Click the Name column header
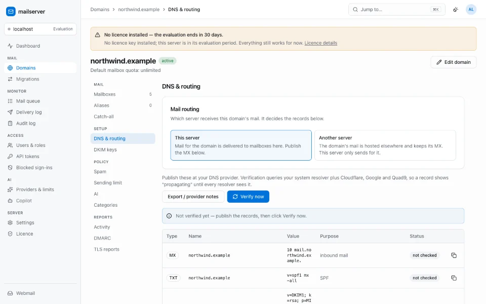The height and width of the screenshot is (304, 486). coord(195,236)
